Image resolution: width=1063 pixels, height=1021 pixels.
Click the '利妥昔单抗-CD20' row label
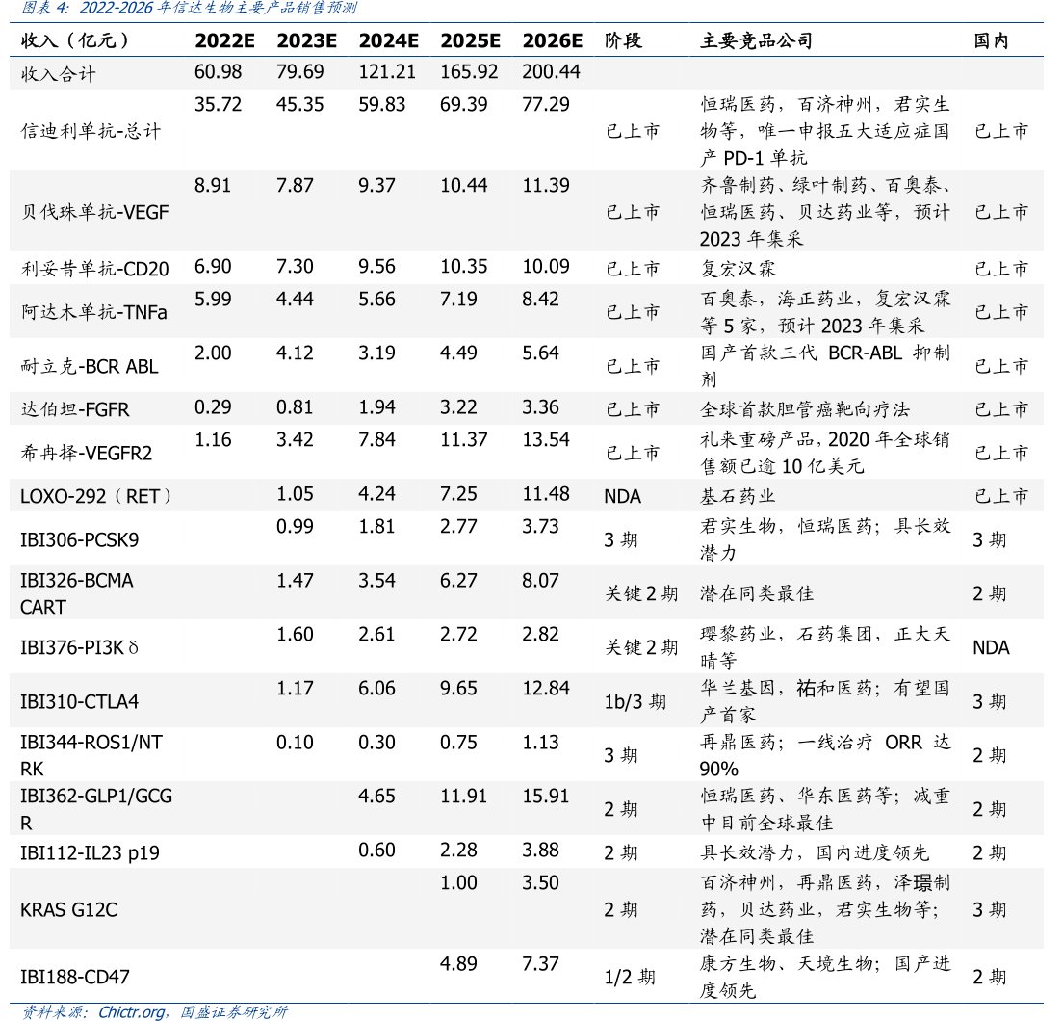(94, 269)
